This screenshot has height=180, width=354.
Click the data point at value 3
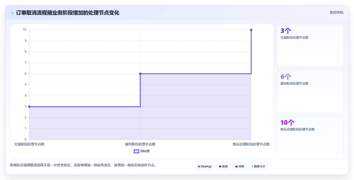click(x=29, y=107)
